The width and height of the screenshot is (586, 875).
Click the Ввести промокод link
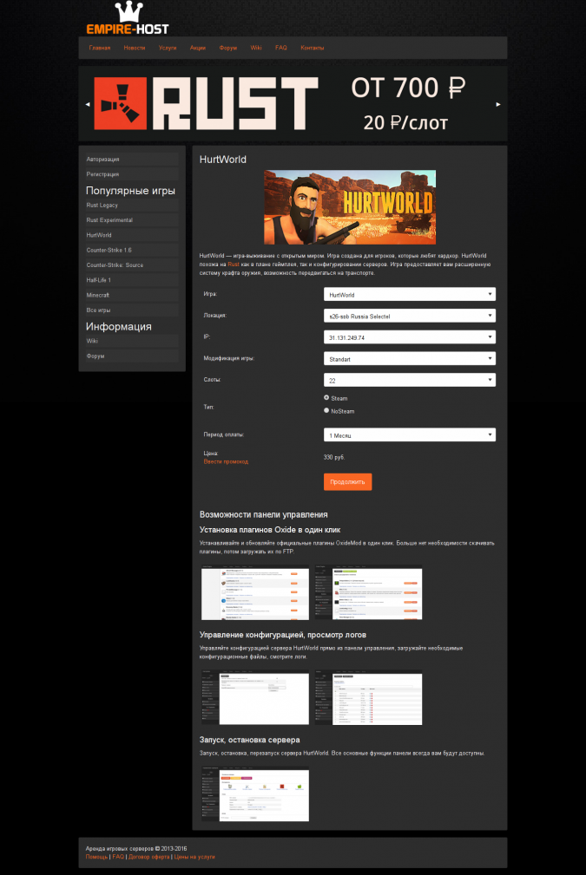tap(226, 461)
